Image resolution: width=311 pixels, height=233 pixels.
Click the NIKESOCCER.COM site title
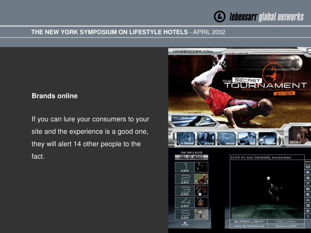[x=193, y=52]
